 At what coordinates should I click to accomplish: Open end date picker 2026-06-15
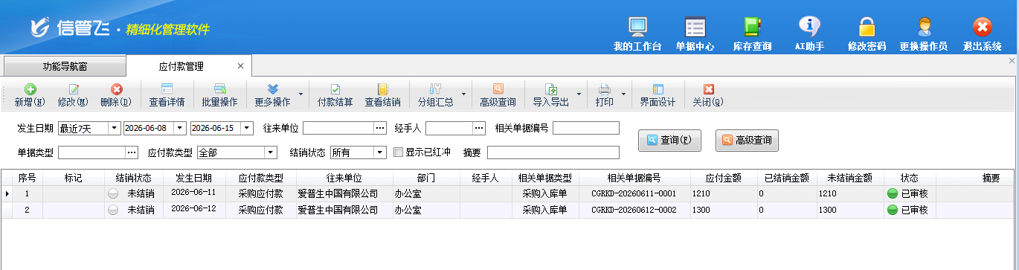coord(248,128)
